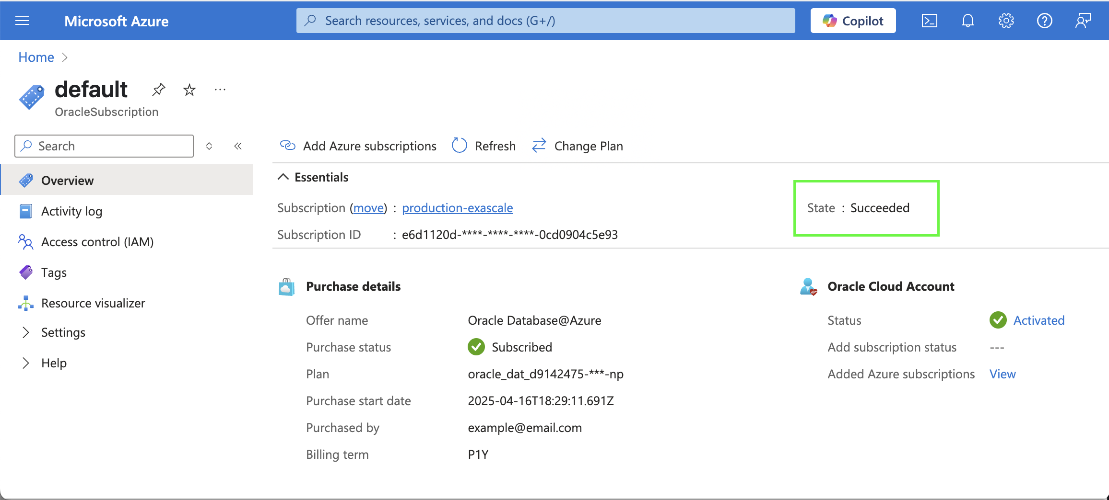This screenshot has width=1109, height=500.
Task: Open Cloud Shell from the top bar
Action: point(929,21)
